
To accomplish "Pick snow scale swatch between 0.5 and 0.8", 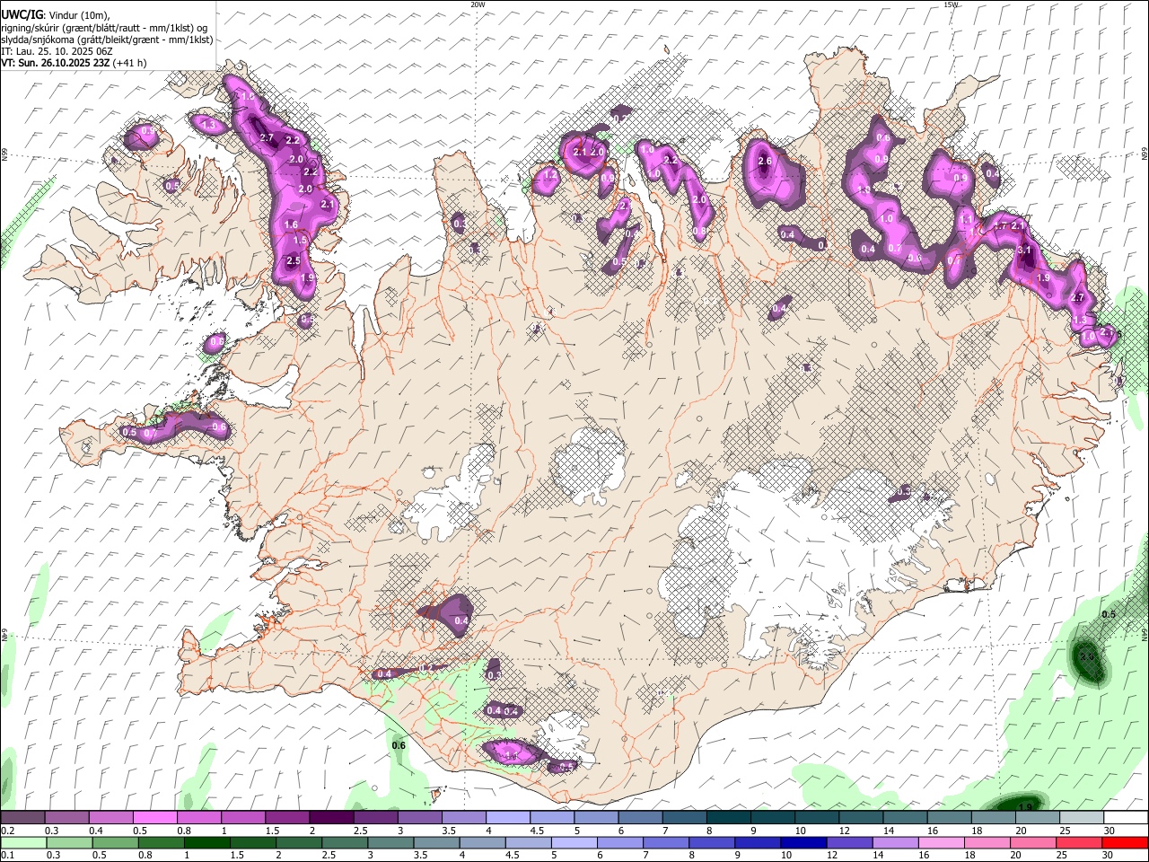I will [154, 818].
